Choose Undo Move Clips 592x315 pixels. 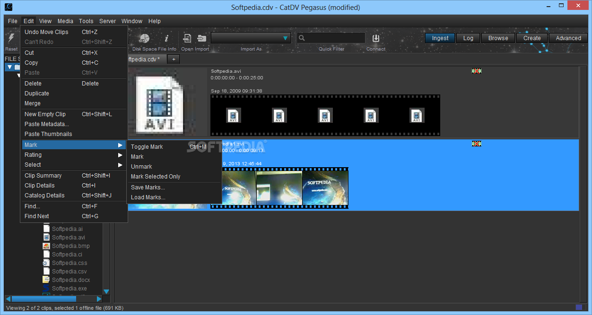coord(74,32)
